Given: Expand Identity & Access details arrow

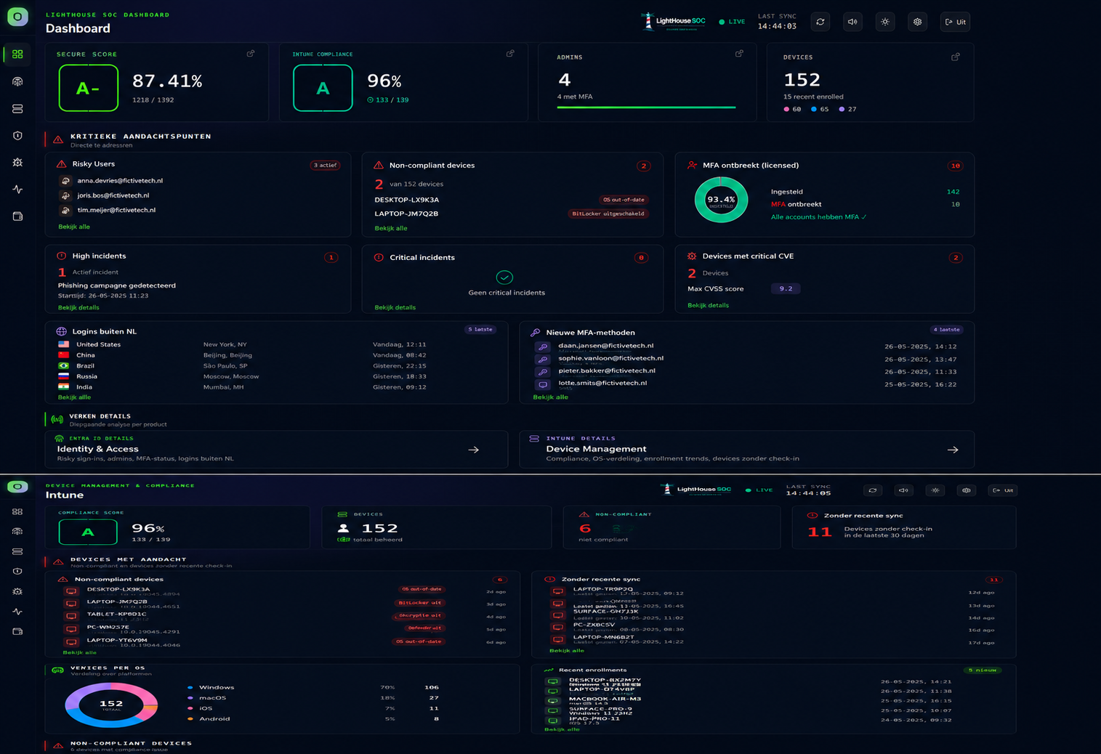Looking at the screenshot, I should pyautogui.click(x=474, y=450).
